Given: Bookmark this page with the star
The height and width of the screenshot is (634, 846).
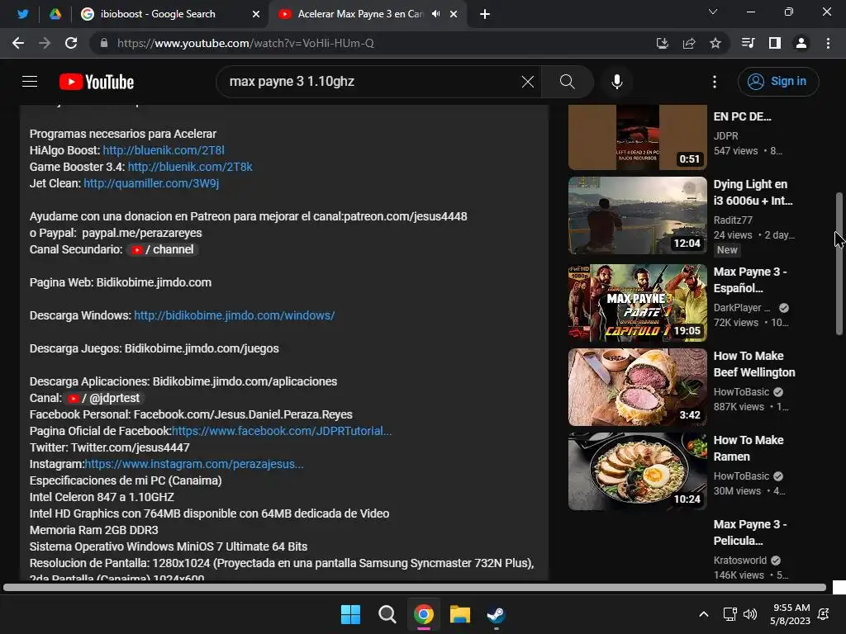Looking at the screenshot, I should click(x=715, y=43).
